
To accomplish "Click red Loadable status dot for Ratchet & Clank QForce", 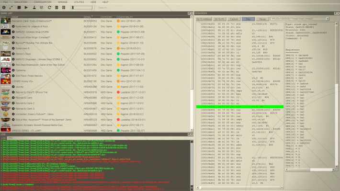I will point(118,92).
